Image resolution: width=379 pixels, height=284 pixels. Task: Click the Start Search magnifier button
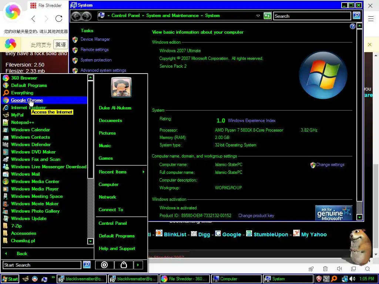coord(87,265)
